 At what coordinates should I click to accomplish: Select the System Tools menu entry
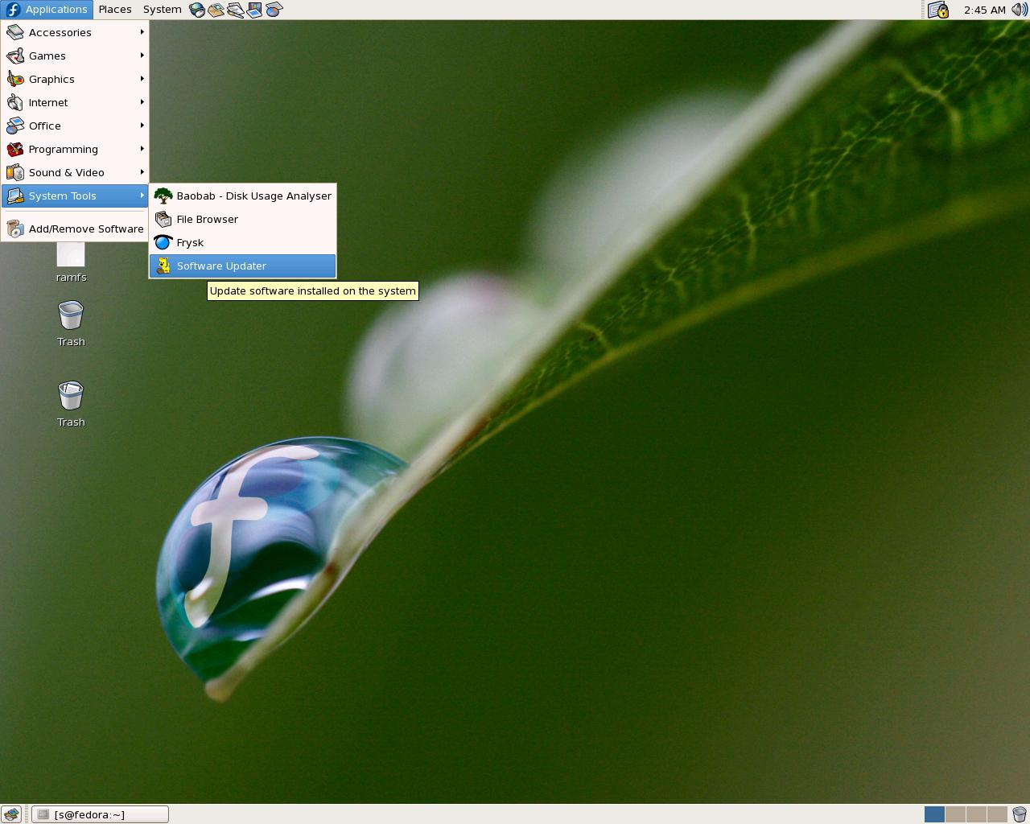(x=75, y=196)
